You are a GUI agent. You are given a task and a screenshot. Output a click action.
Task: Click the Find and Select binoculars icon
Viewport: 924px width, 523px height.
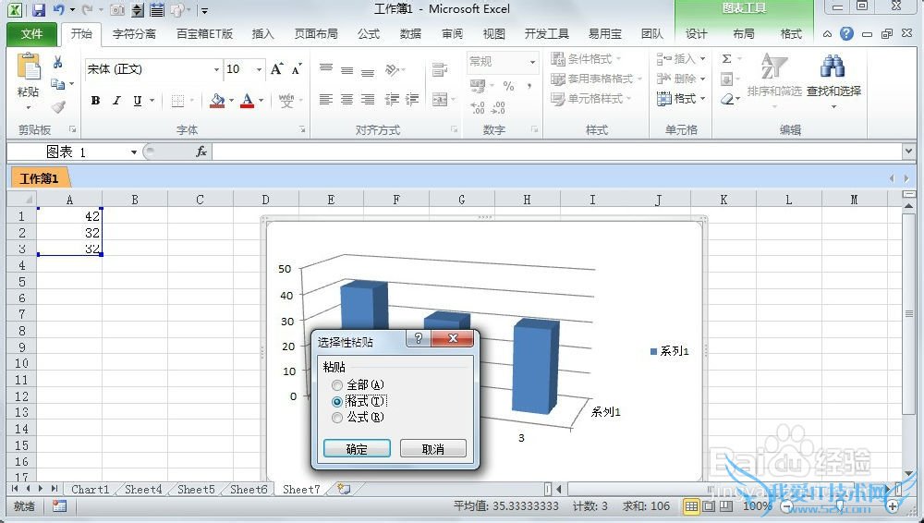(833, 67)
